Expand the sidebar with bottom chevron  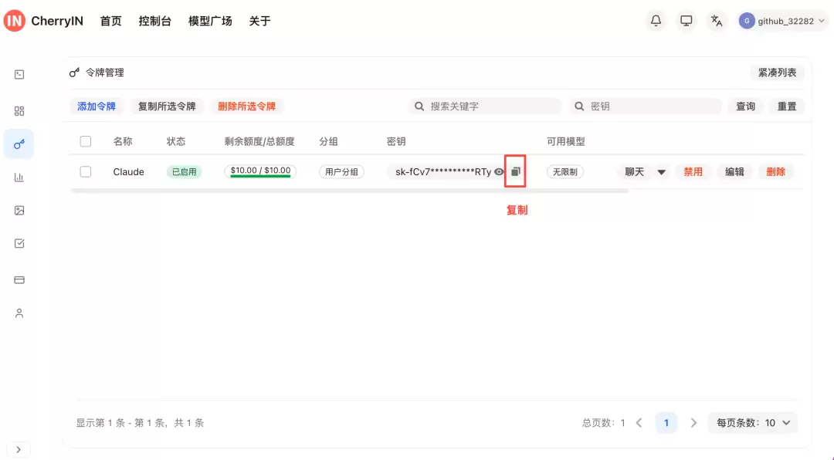pos(19,449)
